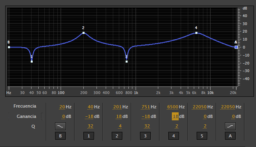Disable band 3 with its button
256x147 pixels.
[x=145, y=136]
